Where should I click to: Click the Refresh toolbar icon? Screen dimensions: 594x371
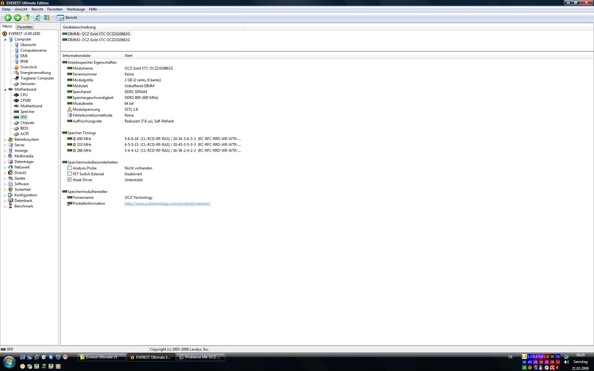[x=37, y=18]
